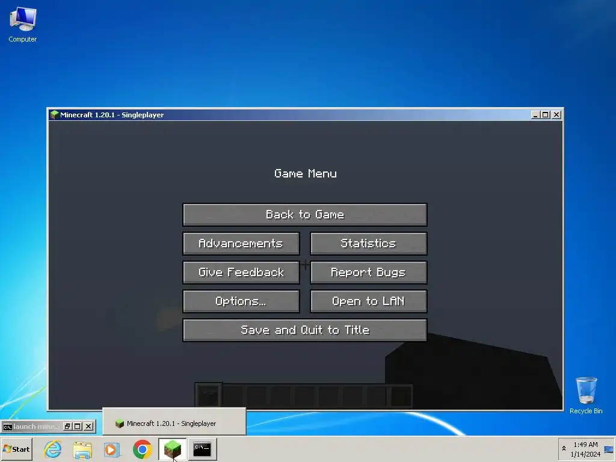Launch Internet Explorer from taskbar

(x=53, y=449)
